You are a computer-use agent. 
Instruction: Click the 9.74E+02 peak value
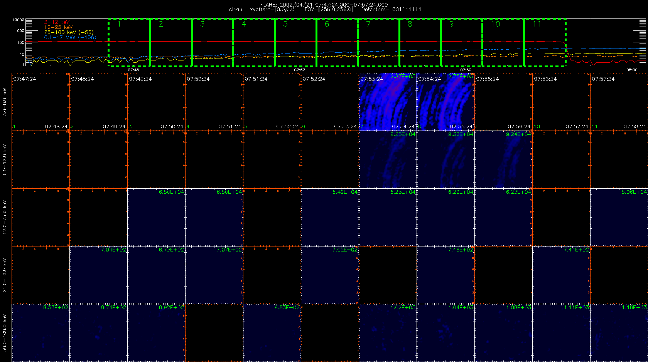coord(113,307)
